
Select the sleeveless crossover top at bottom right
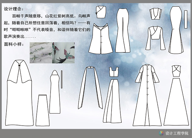point(176,71)
